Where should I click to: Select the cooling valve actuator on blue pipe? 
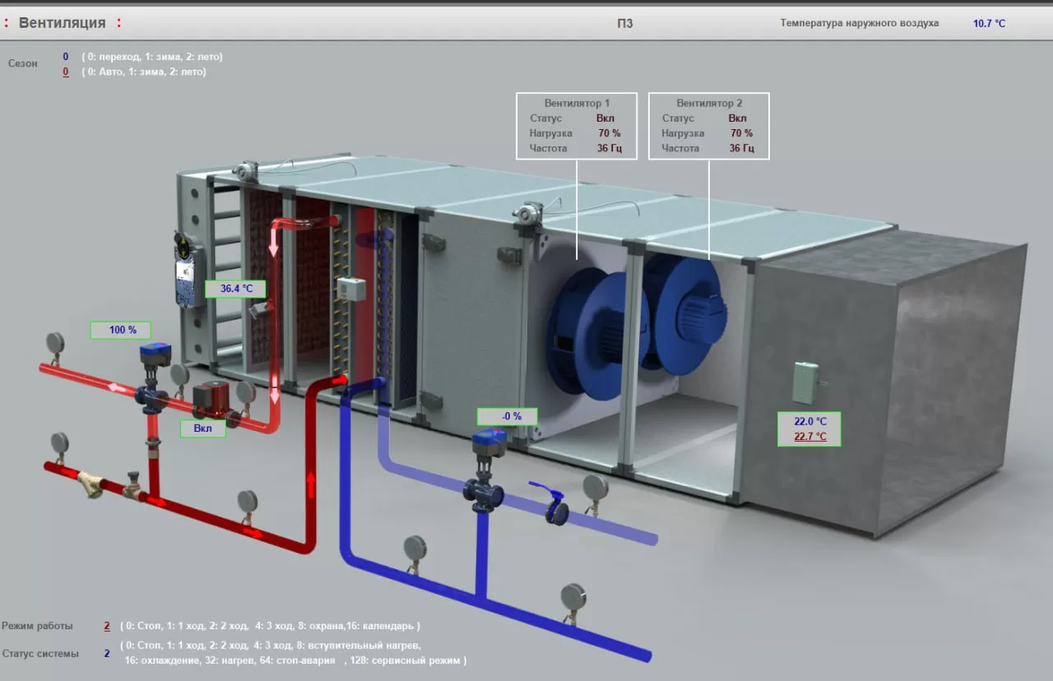point(489,442)
